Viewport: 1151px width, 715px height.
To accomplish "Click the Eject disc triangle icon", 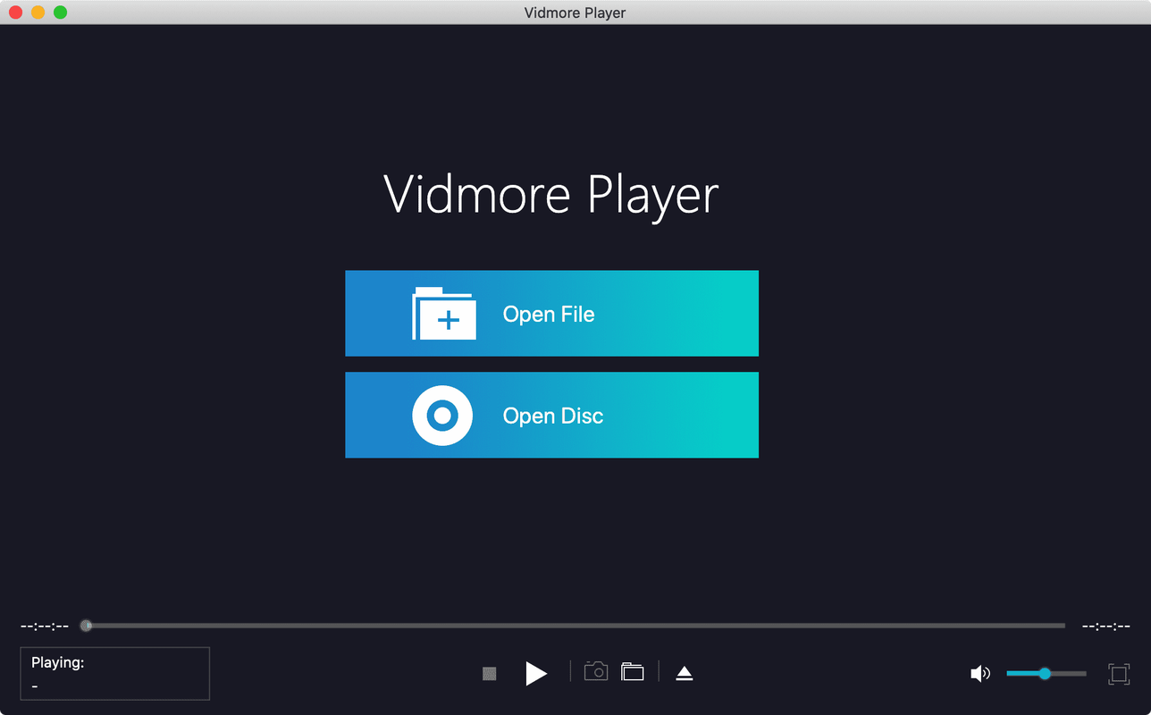I will (x=685, y=673).
